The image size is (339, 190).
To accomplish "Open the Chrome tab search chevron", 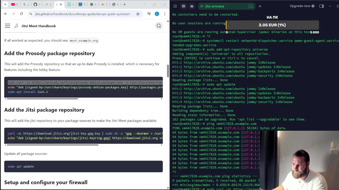I will tap(6, 4).
